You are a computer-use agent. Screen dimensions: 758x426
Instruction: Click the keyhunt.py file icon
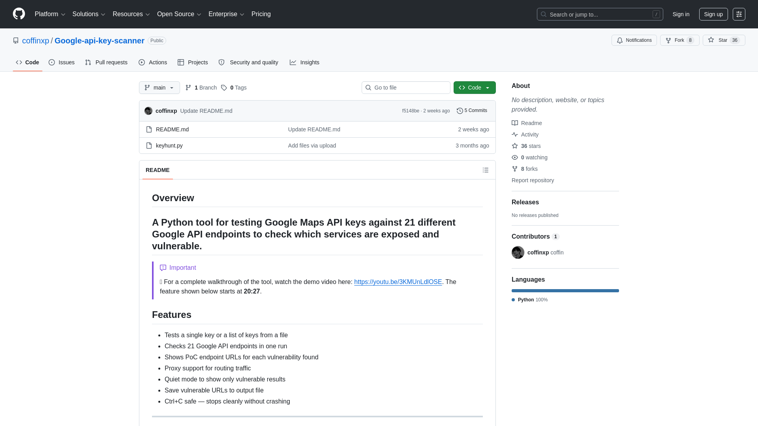coord(149,146)
